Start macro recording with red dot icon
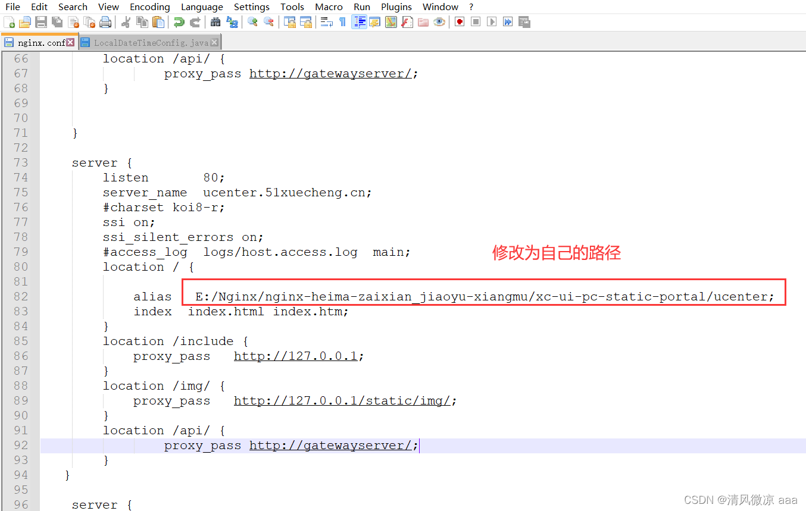Image resolution: width=806 pixels, height=511 pixels. pos(460,23)
